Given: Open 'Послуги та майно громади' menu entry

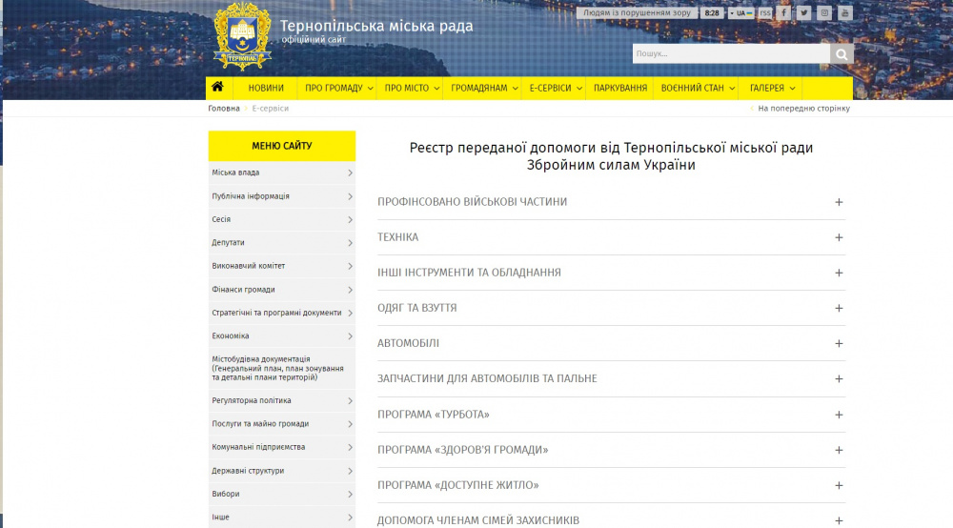Looking at the screenshot, I should [x=282, y=424].
